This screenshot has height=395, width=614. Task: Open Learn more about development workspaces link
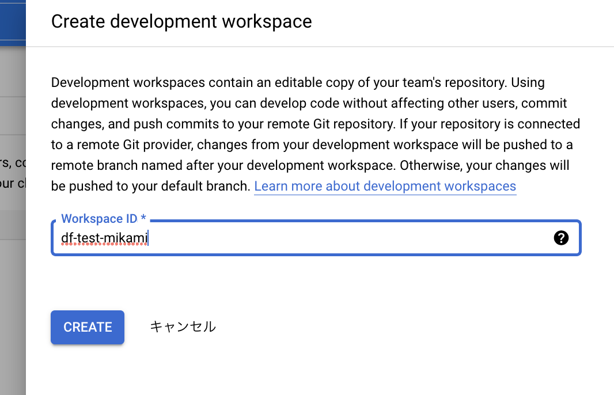pos(385,186)
